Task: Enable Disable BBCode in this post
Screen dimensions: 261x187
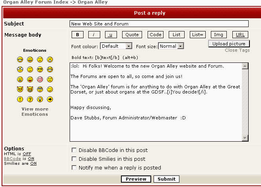Action: click(x=74, y=150)
